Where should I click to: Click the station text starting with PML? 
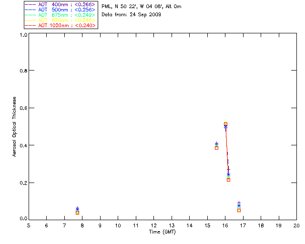tap(142, 7)
